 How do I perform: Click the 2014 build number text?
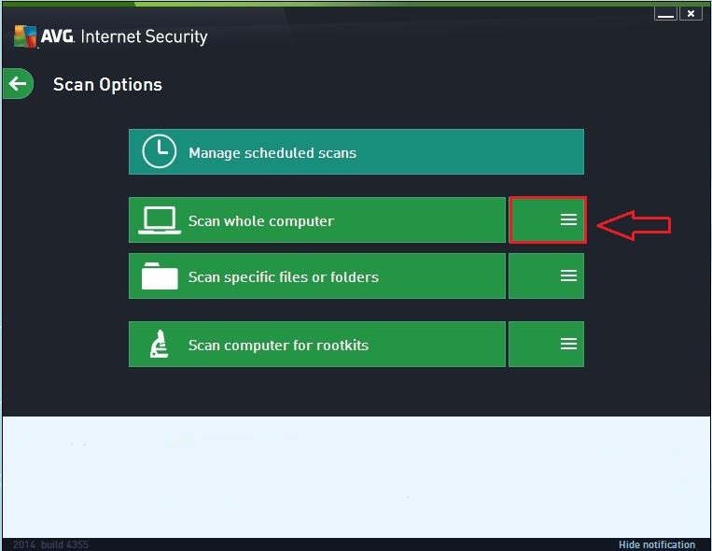[x=50, y=544]
